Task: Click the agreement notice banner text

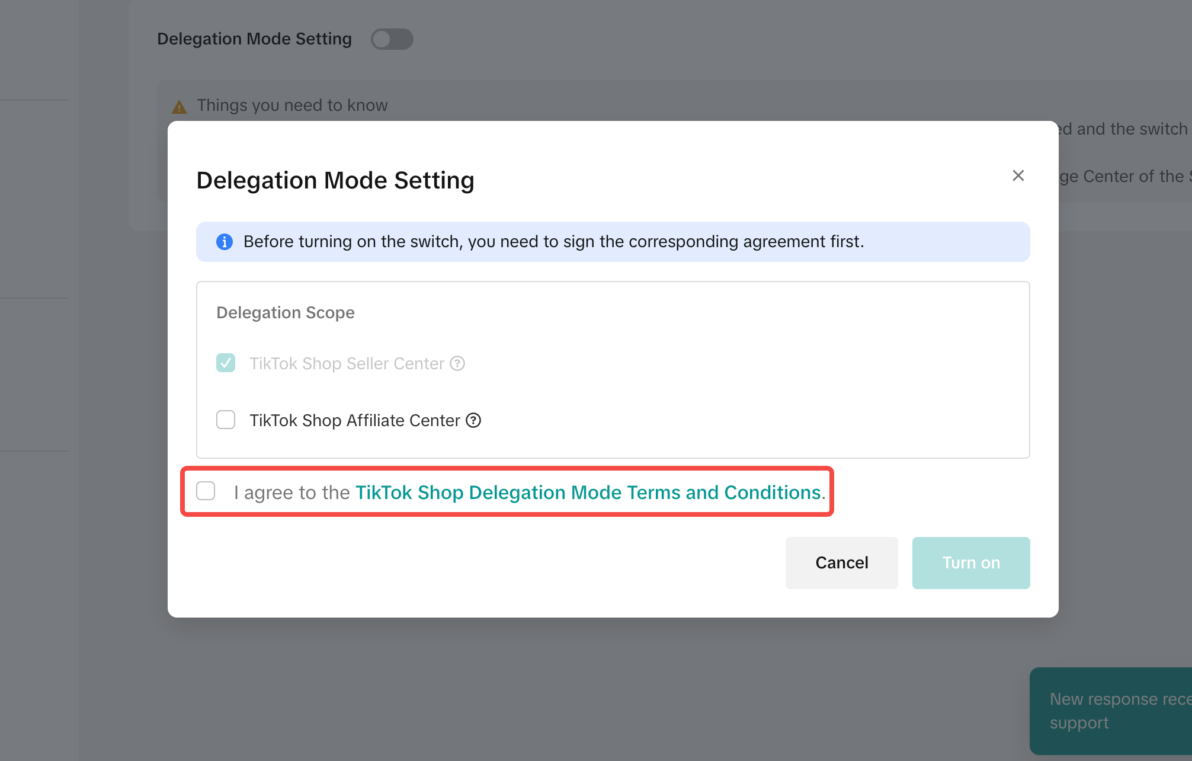Action: pyautogui.click(x=553, y=242)
